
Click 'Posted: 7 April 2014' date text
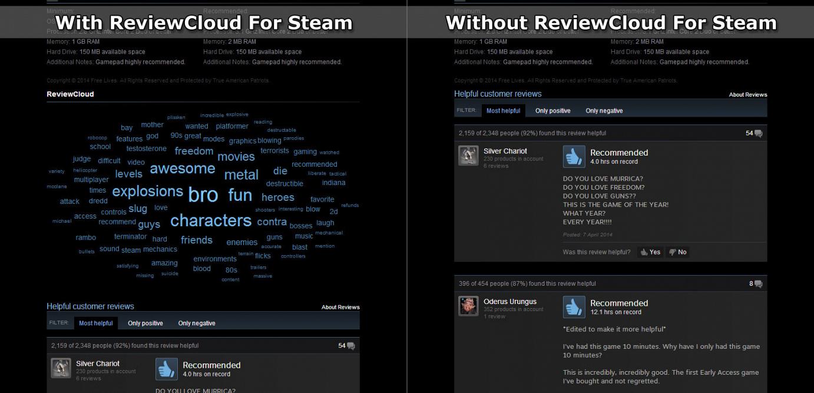pyautogui.click(x=588, y=235)
